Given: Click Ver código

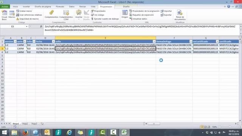Looking at the screenshot, I should 98,15.
